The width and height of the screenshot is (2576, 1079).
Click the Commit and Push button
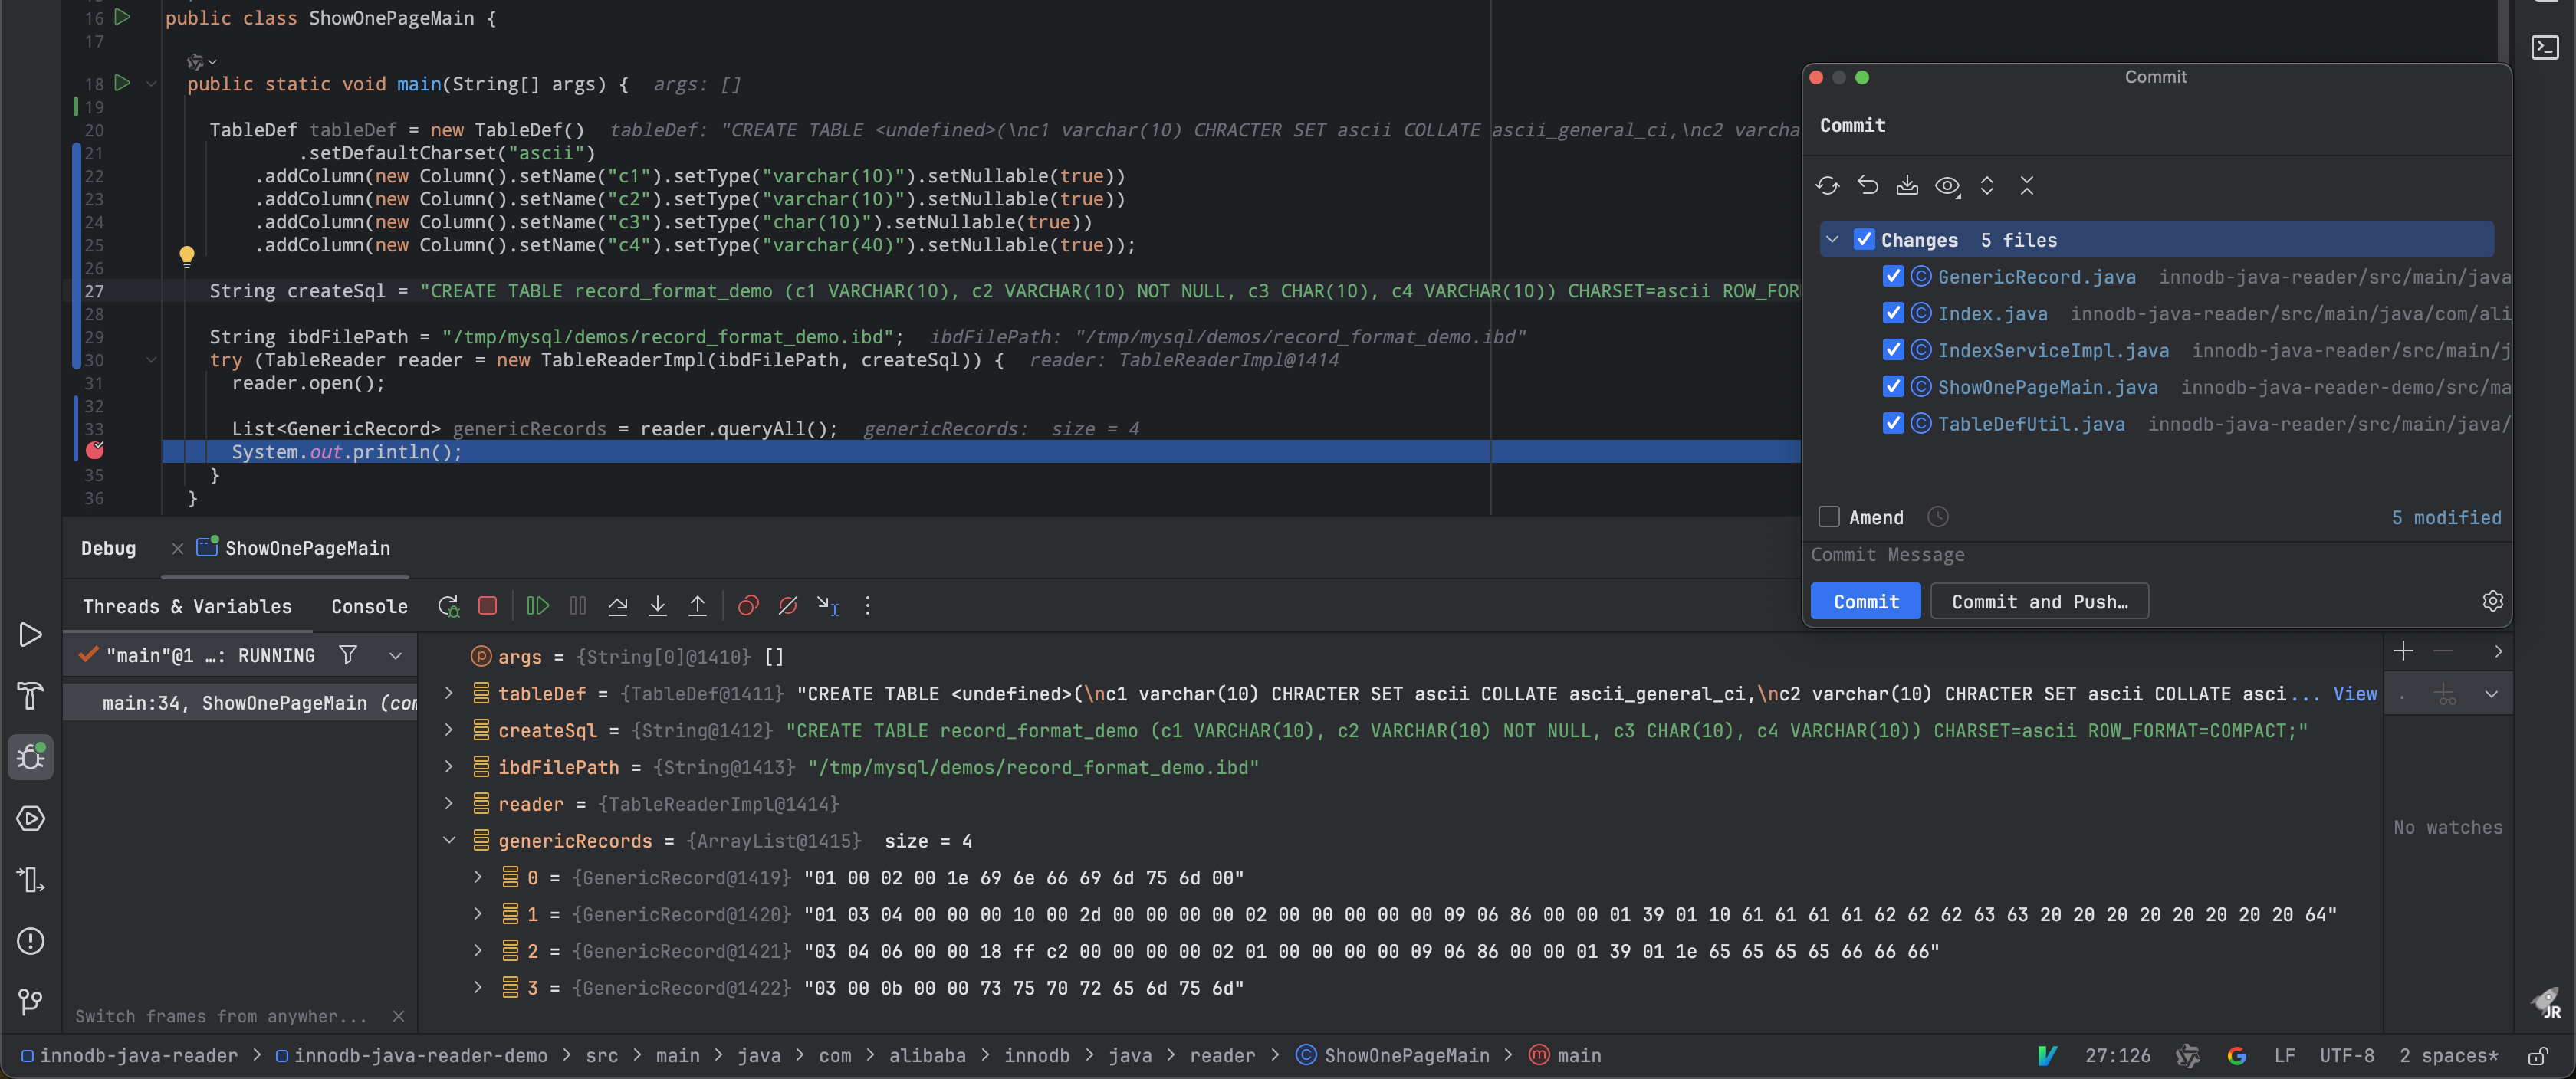pyautogui.click(x=2039, y=602)
